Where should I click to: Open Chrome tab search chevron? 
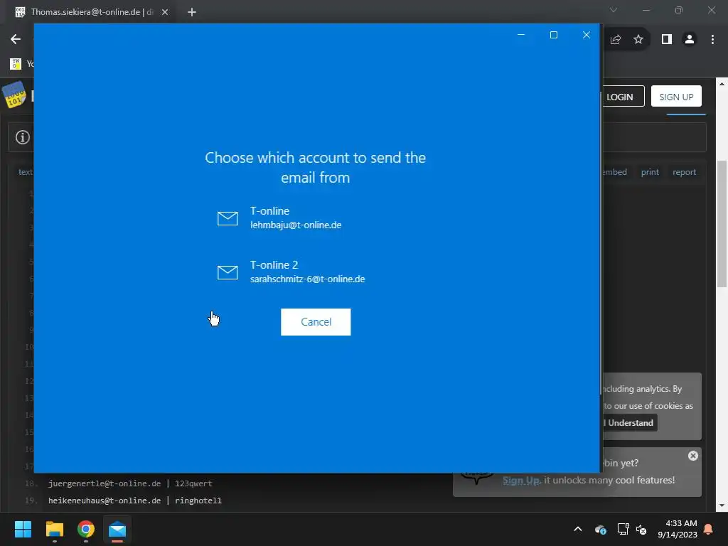tap(614, 10)
